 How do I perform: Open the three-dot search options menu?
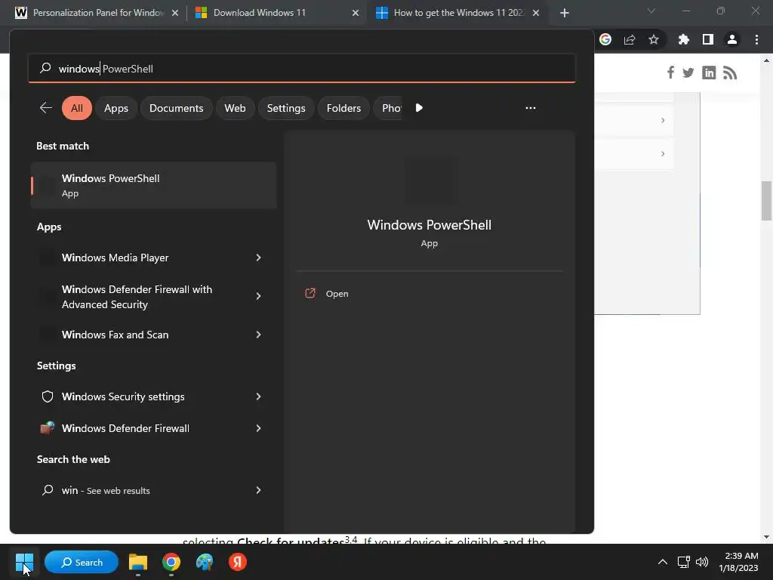click(x=531, y=107)
